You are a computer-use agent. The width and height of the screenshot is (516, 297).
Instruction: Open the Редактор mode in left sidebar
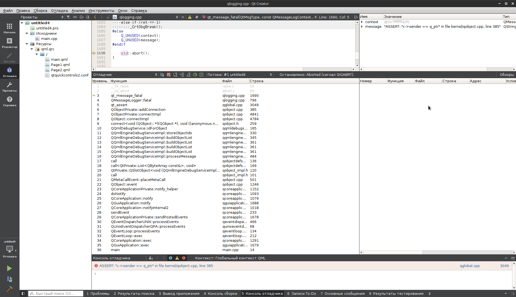click(x=10, y=43)
